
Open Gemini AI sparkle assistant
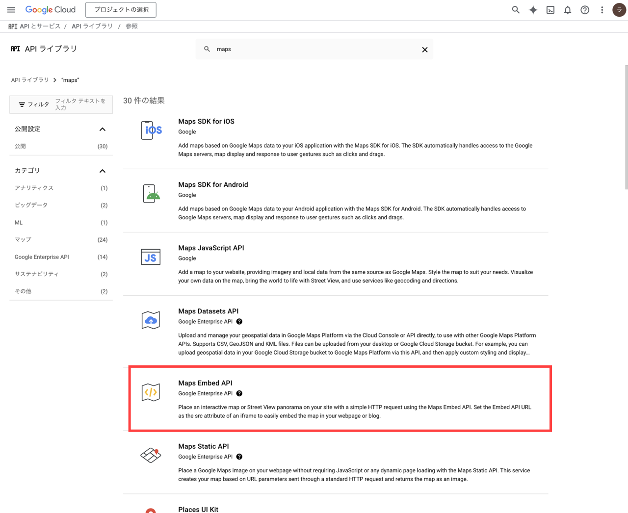pyautogui.click(x=533, y=10)
